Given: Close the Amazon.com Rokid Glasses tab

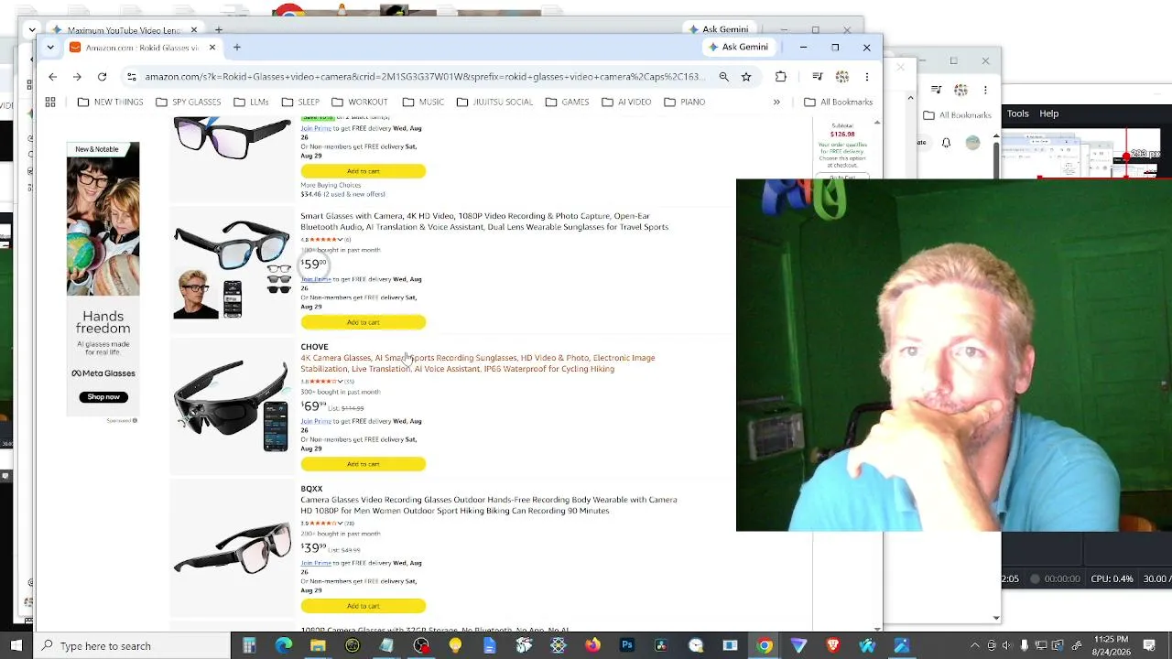Looking at the screenshot, I should pos(212,48).
